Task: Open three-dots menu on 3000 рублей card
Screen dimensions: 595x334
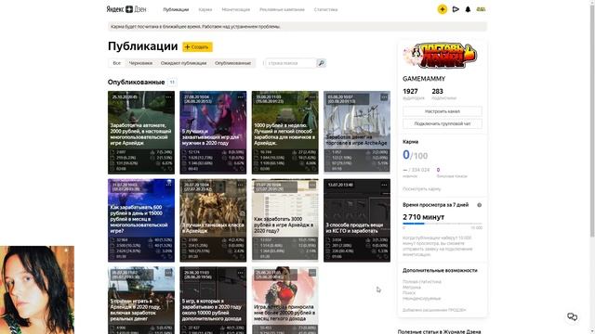Action: point(312,185)
